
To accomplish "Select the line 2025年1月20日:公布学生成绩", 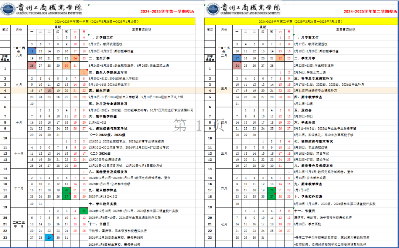I will tap(109, 184).
